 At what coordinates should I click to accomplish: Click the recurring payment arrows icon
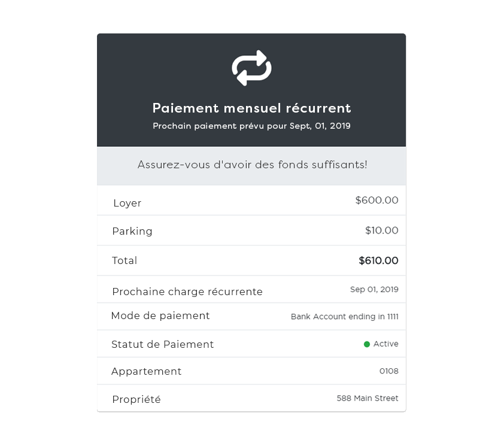pos(251,68)
